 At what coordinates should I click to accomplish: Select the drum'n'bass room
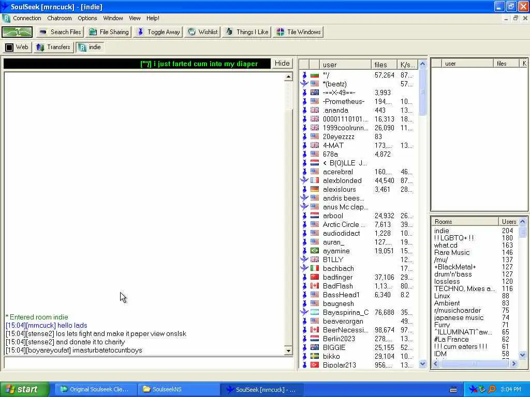coord(452,274)
